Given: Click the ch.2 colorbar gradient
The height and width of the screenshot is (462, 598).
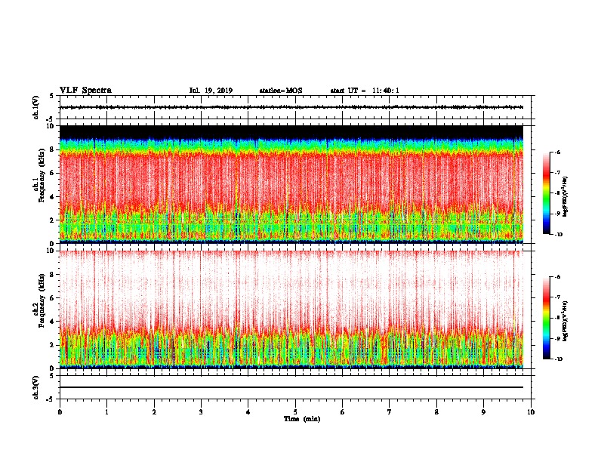Looking at the screenshot, I should tap(546, 318).
